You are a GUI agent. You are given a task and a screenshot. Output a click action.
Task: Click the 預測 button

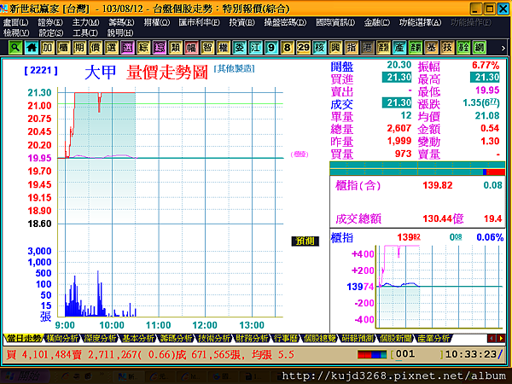click(305, 241)
